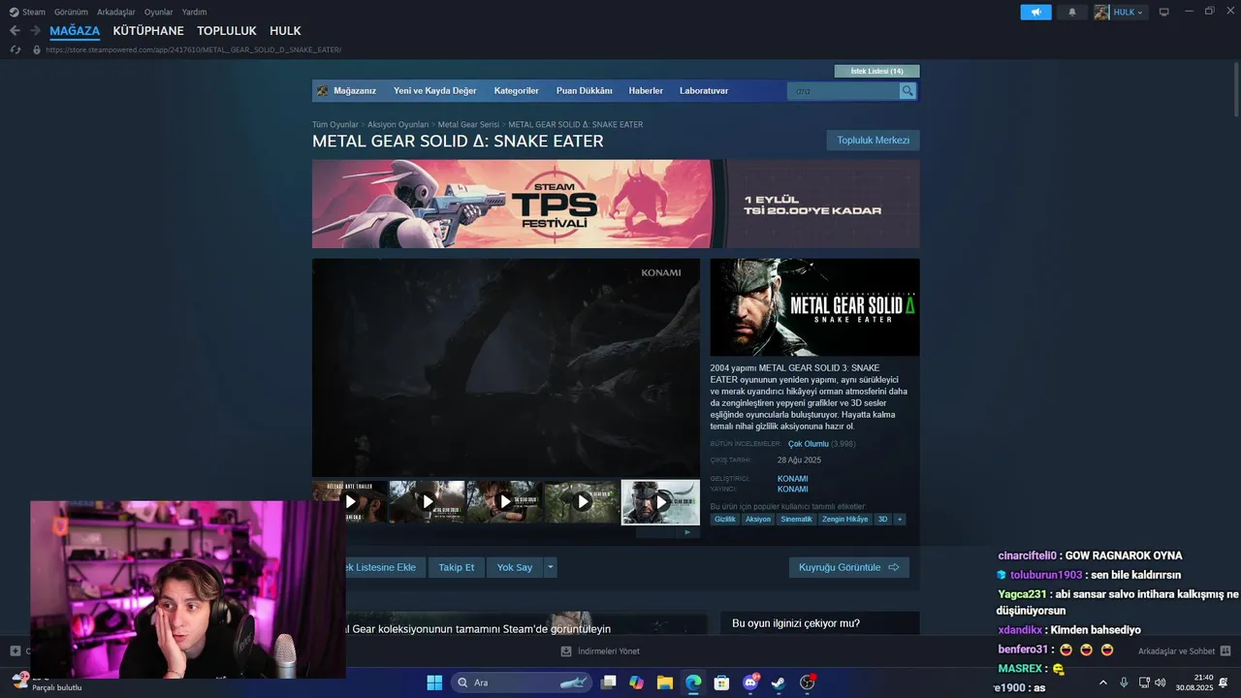
Task: Open Copilot icon on taskbar
Action: click(636, 682)
